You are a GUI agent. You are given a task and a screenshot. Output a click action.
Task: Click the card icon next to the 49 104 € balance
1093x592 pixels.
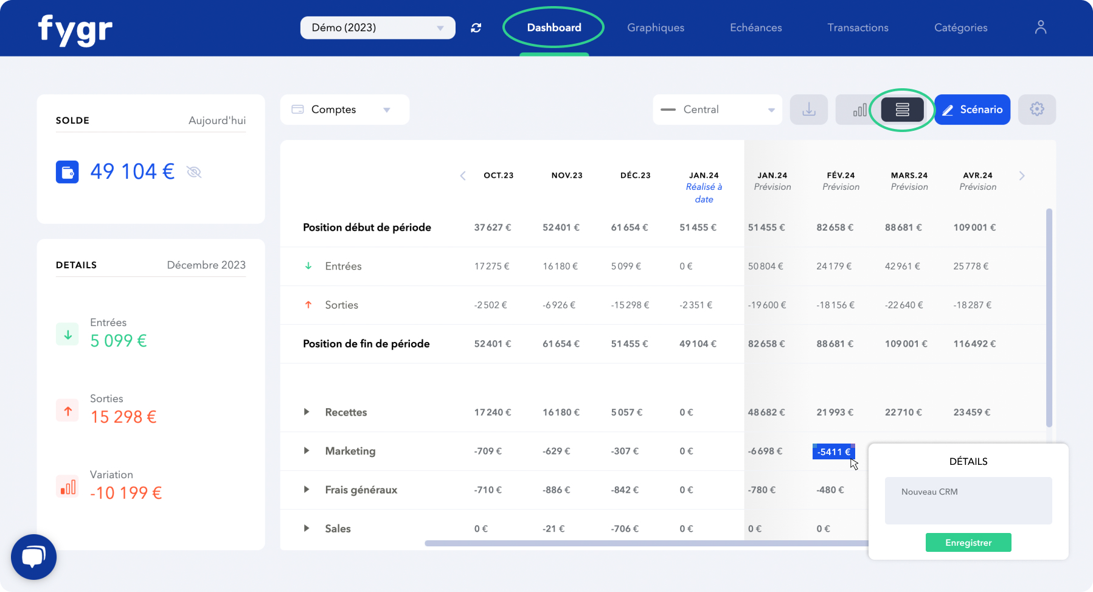(x=68, y=172)
